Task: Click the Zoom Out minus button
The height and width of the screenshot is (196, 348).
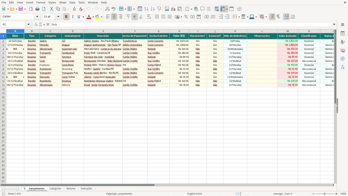Action: click(313, 194)
